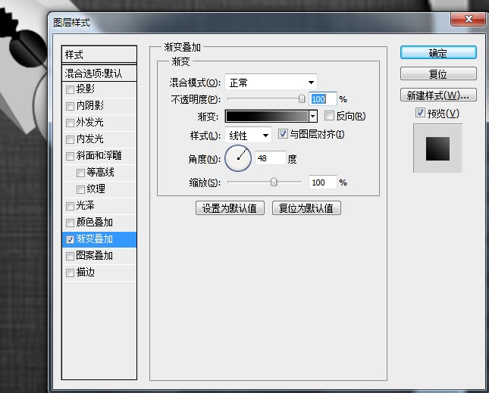Select the 斜面和浮雕 row label

pyautogui.click(x=99, y=155)
